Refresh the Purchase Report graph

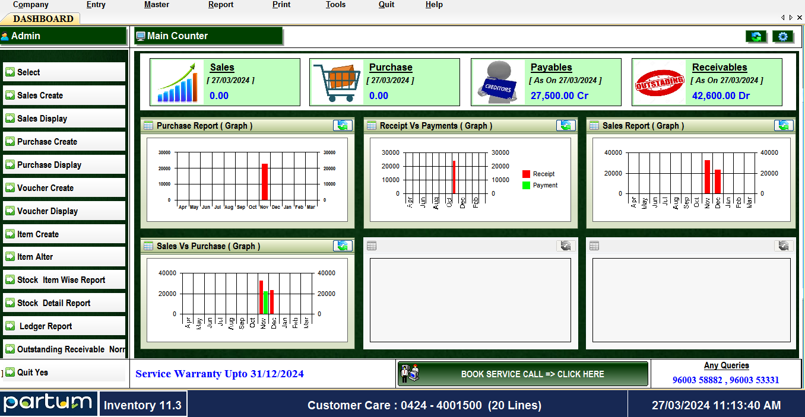(343, 126)
